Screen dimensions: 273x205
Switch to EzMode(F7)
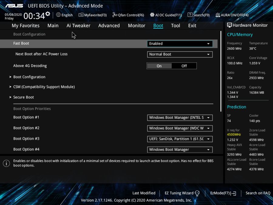tap(223, 193)
